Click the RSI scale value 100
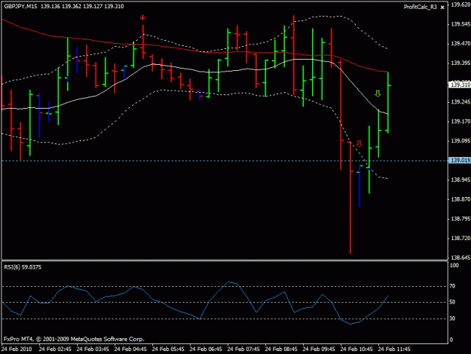 click(x=454, y=265)
